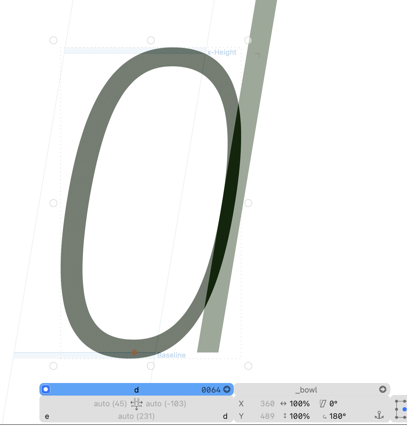The width and height of the screenshot is (407, 432).
Task: Click the _bowl component name field
Action: point(306,390)
